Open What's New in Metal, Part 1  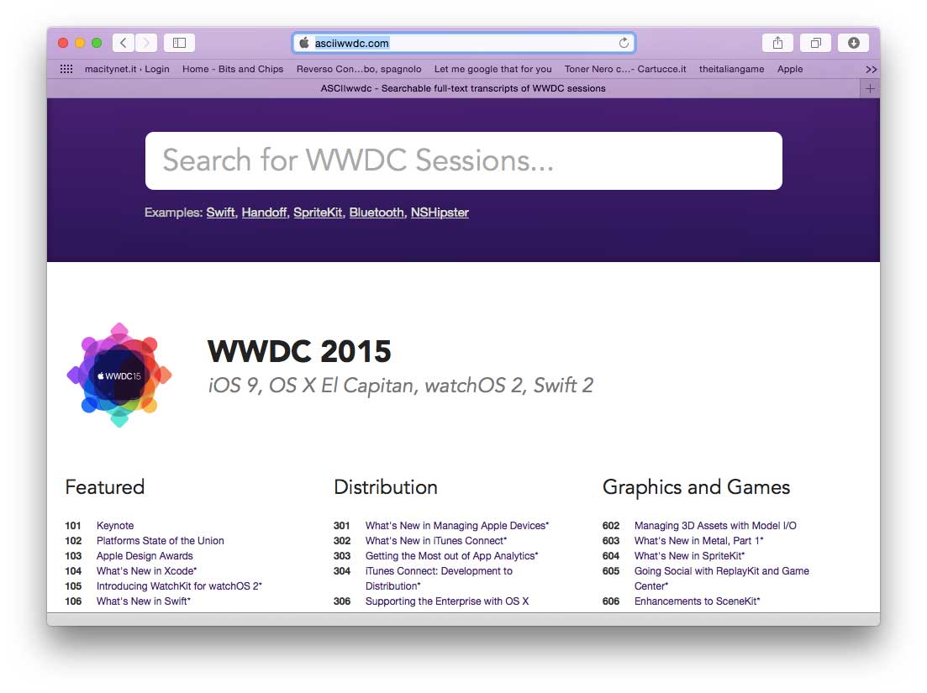coord(698,541)
